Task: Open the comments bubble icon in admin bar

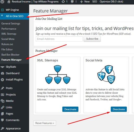Action: [x=72, y=2]
